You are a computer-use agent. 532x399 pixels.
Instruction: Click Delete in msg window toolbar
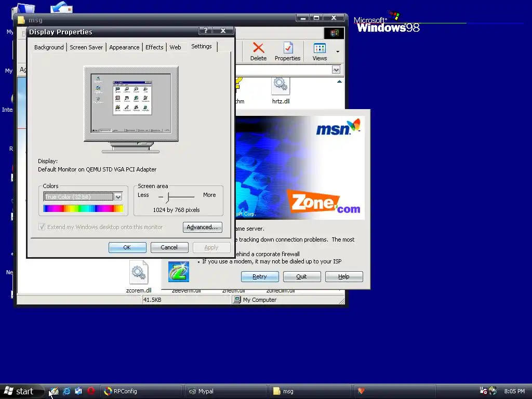[x=259, y=51]
